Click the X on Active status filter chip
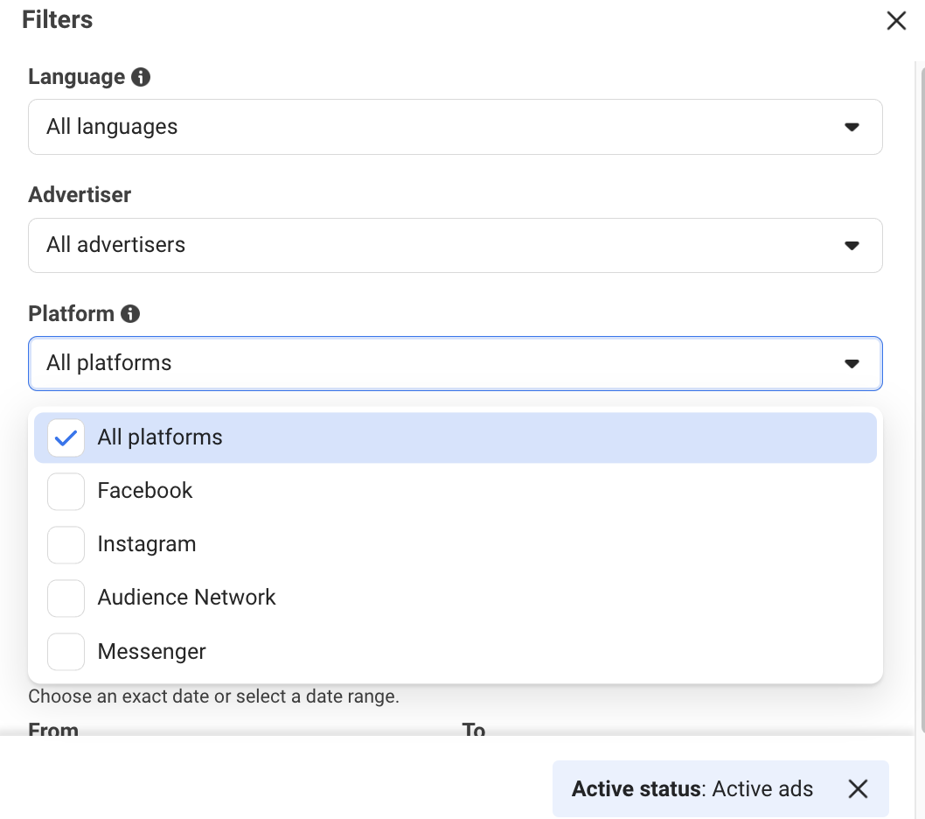Image resolution: width=925 pixels, height=819 pixels. [x=858, y=788]
